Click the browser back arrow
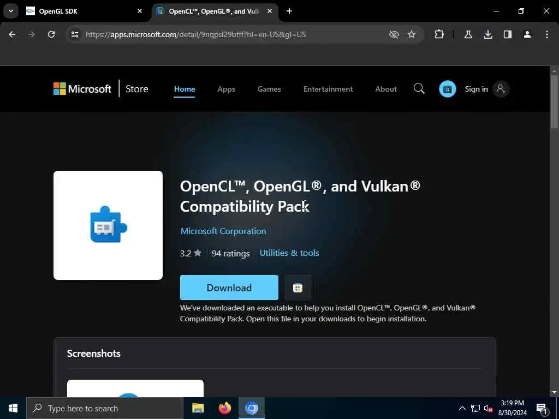 (x=12, y=34)
